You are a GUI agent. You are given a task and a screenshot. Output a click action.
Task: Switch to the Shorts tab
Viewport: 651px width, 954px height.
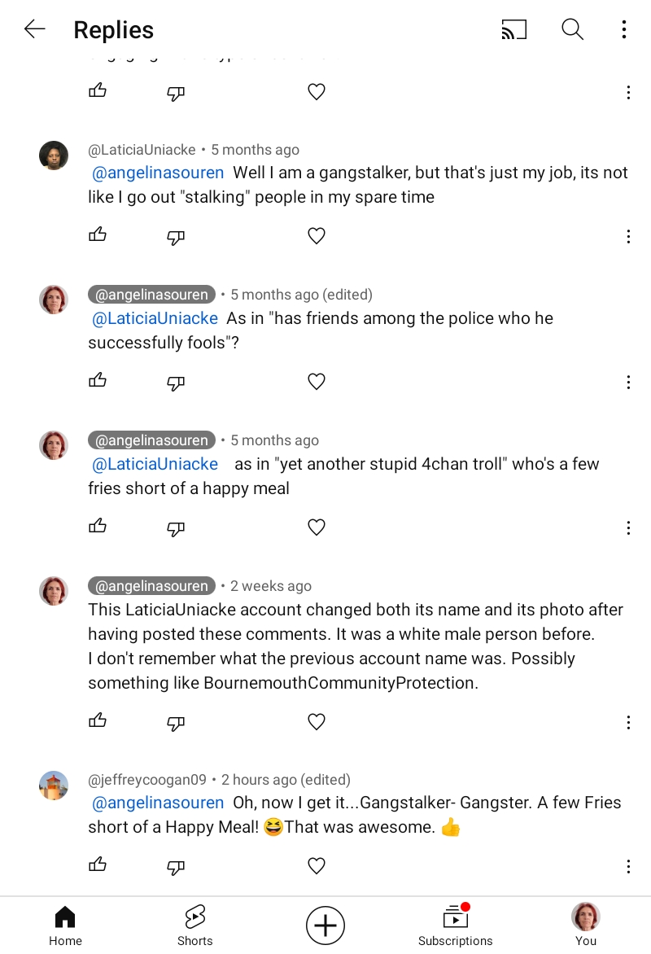pos(194,926)
